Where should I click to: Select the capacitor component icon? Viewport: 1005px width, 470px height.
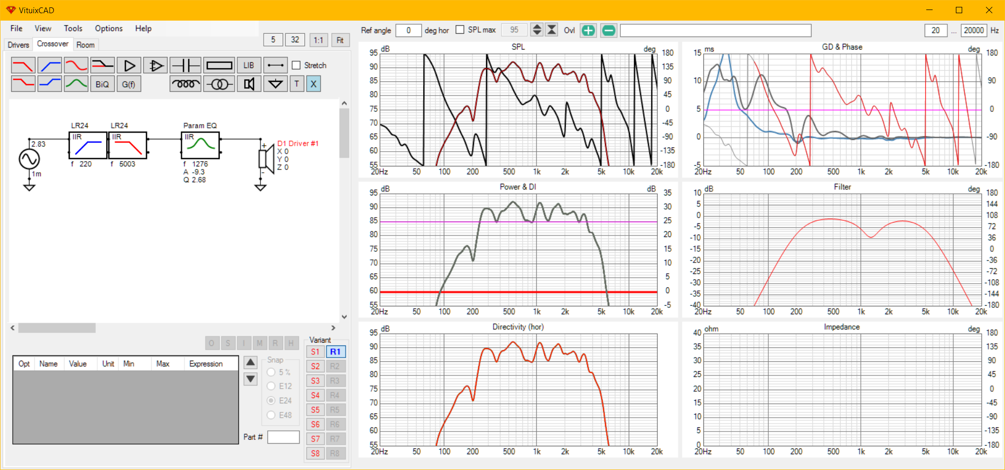(x=185, y=65)
